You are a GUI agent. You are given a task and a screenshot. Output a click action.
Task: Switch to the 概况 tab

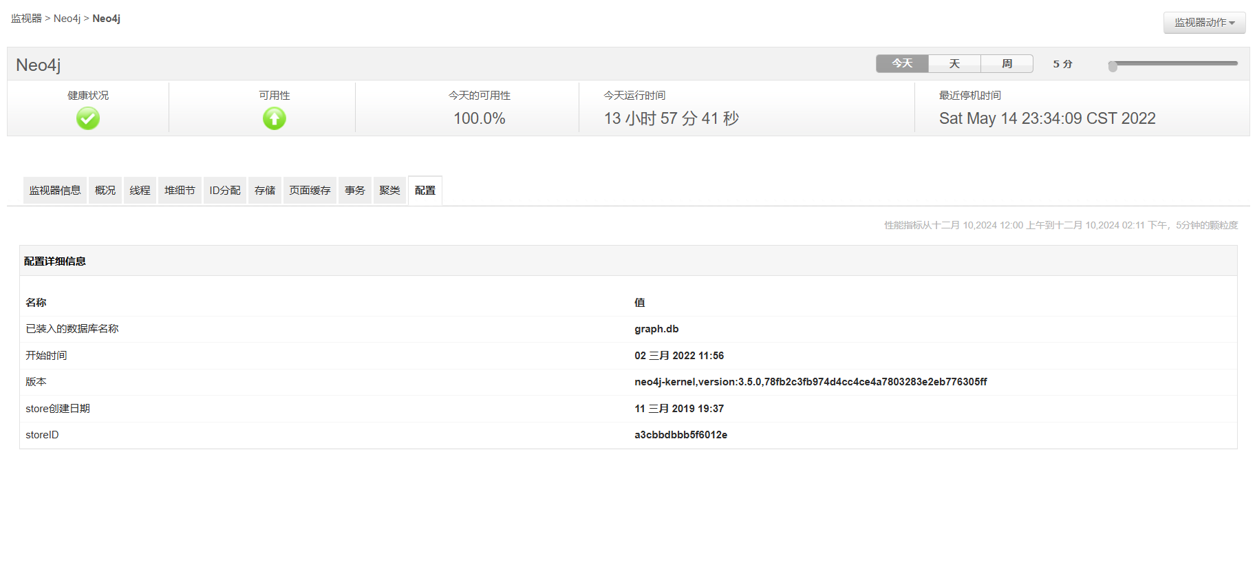(x=105, y=190)
